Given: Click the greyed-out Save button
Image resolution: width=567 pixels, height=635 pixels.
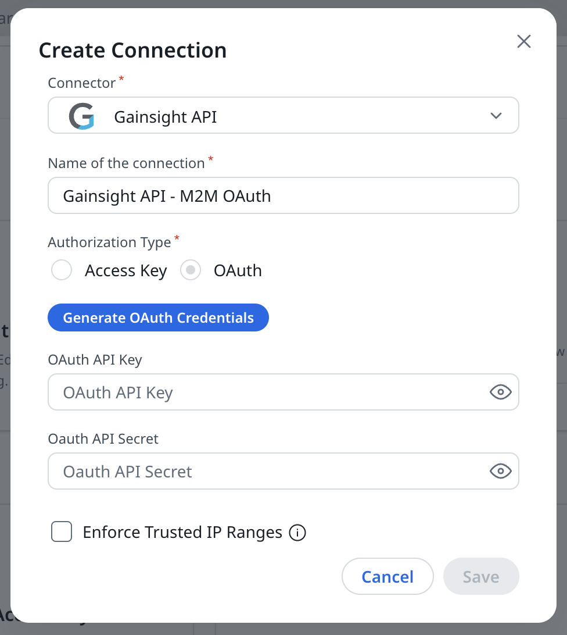Looking at the screenshot, I should [481, 576].
